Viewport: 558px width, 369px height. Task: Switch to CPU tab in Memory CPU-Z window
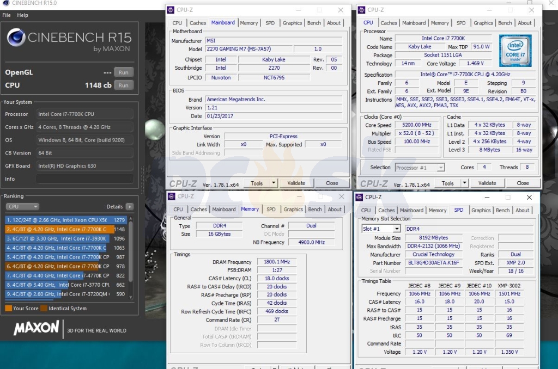tap(178, 210)
